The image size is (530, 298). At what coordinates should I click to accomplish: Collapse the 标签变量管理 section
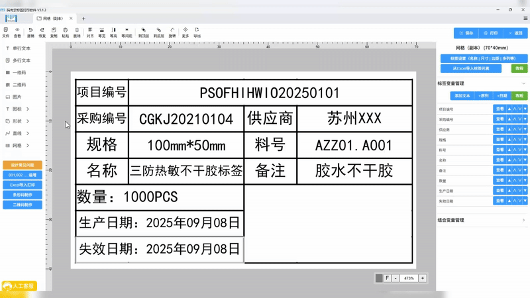point(523,83)
